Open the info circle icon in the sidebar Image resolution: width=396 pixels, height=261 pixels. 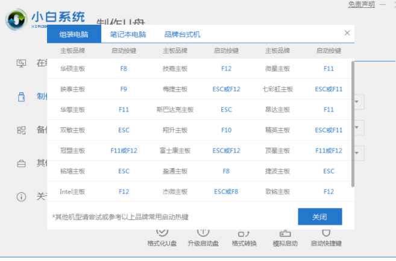(x=22, y=197)
